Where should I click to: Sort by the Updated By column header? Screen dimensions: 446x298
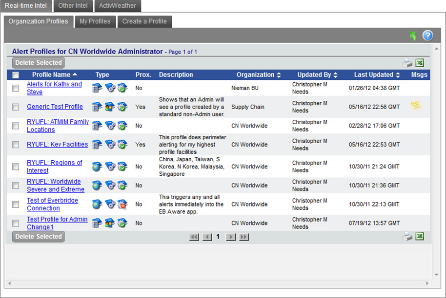(x=317, y=75)
